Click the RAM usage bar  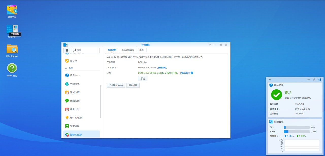click(297, 132)
